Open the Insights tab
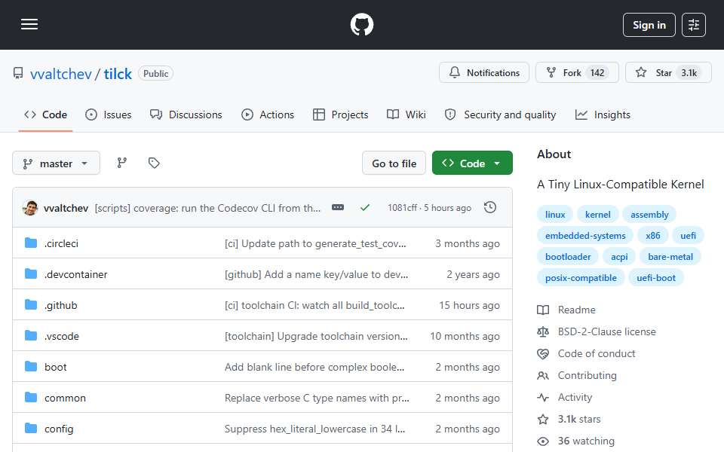 coord(603,115)
